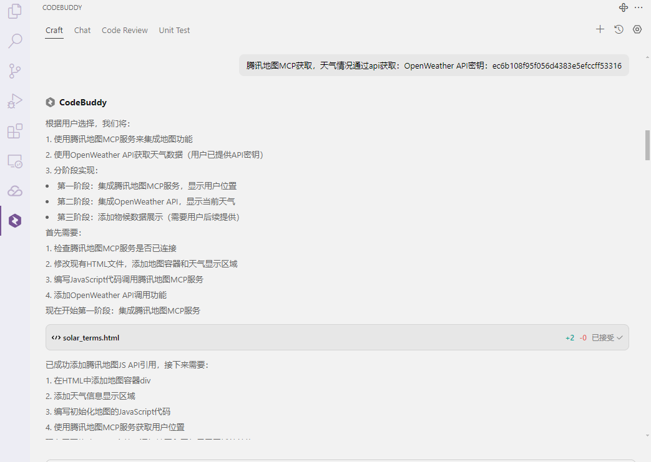The width and height of the screenshot is (651, 462).
Task: Open chat history clock icon
Action: (x=619, y=29)
